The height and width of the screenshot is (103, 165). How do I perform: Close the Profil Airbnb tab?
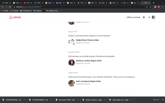pos(149,3)
